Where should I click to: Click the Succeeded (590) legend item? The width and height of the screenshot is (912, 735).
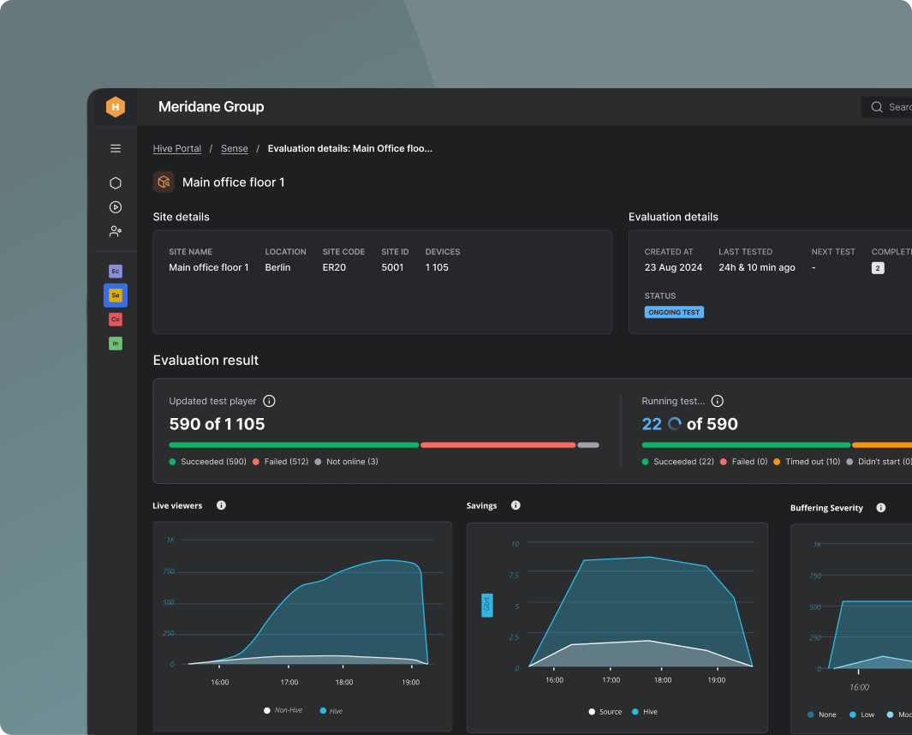(207, 462)
